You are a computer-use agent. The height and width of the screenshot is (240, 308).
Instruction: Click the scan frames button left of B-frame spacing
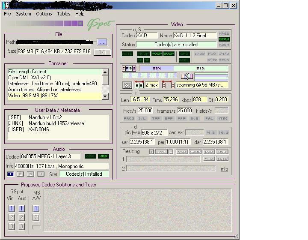point(127,85)
